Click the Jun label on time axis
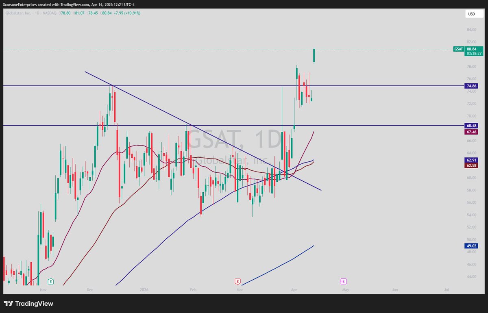 point(394,290)
